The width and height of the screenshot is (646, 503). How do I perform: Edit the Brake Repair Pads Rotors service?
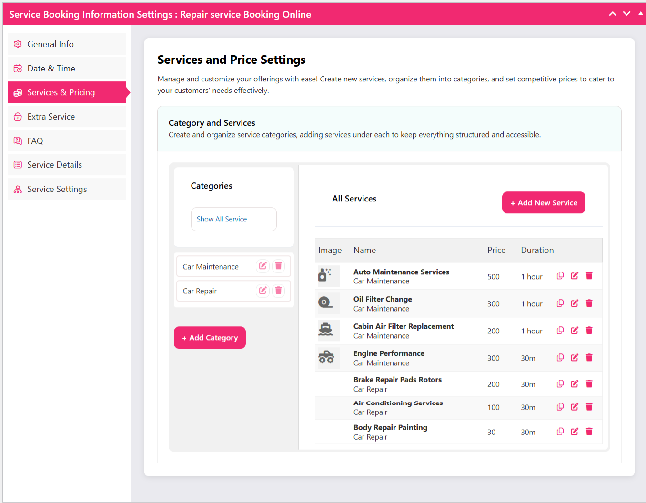[575, 384]
